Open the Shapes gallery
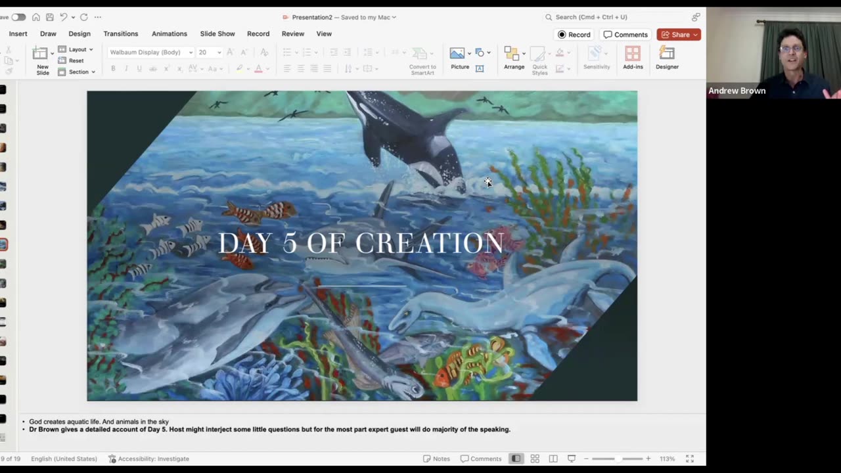The width and height of the screenshot is (841, 473). [480, 53]
